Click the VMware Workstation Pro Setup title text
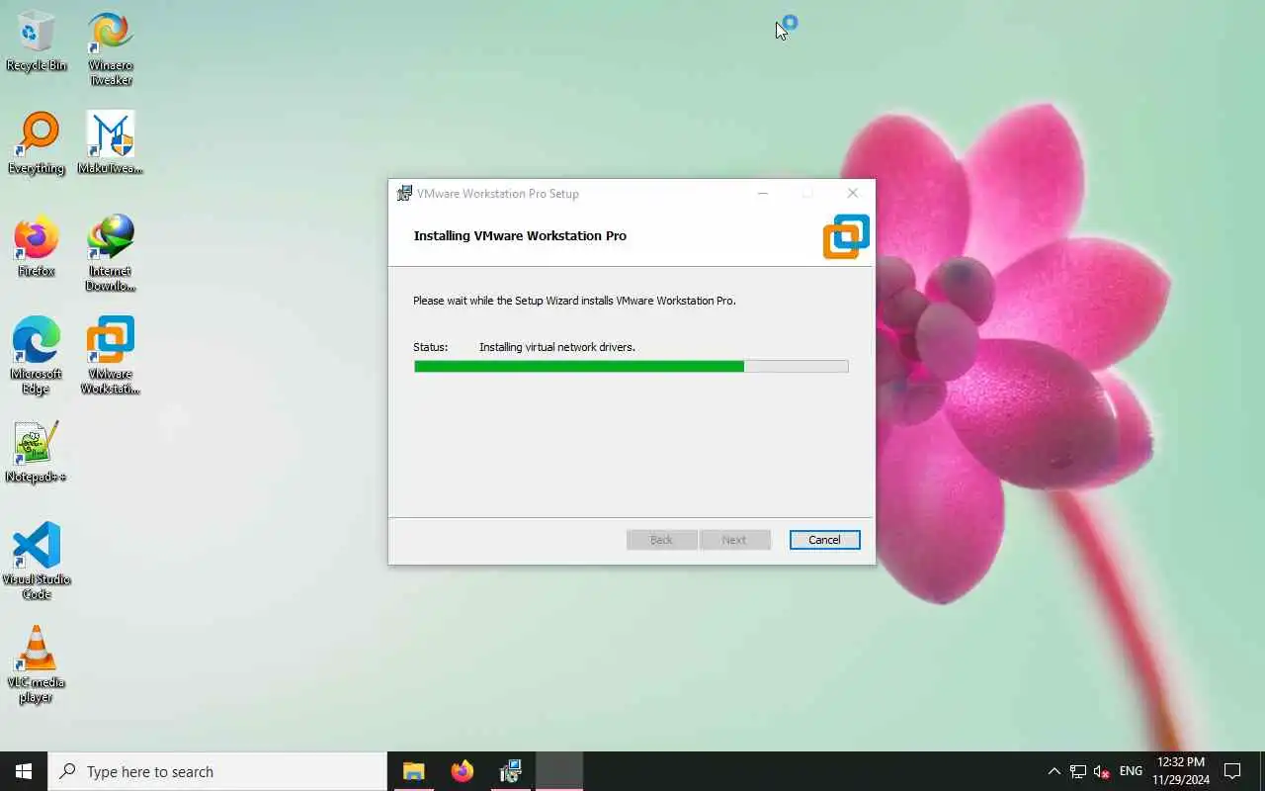The height and width of the screenshot is (791, 1265). point(498,194)
